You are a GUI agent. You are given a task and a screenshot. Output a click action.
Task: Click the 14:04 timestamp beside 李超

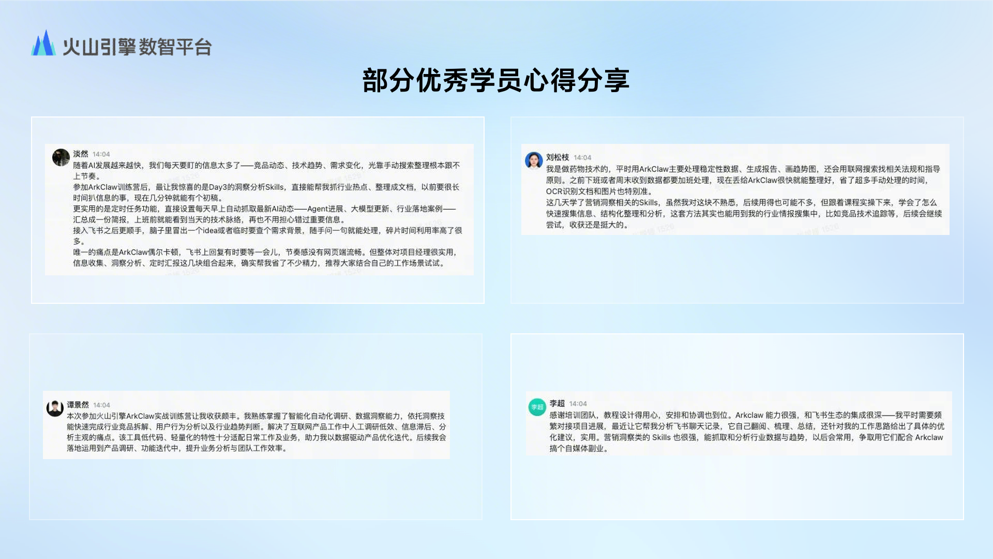coord(578,404)
